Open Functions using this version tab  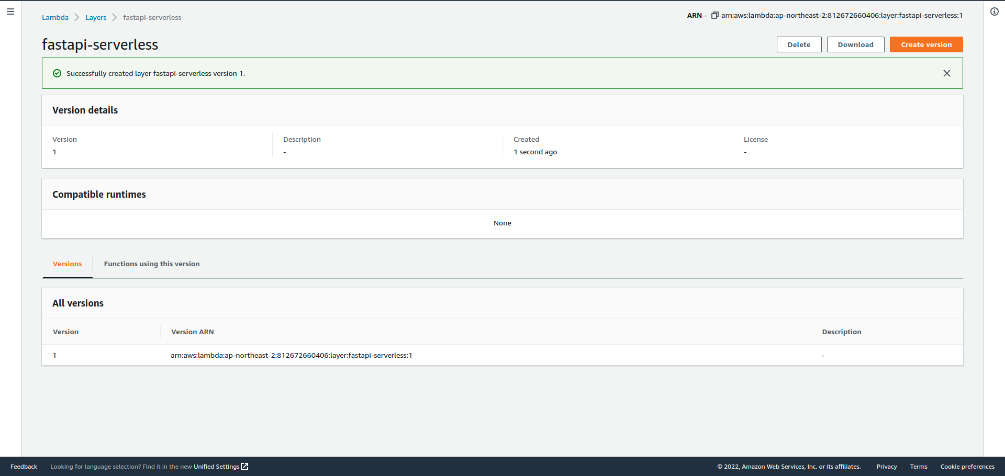152,264
